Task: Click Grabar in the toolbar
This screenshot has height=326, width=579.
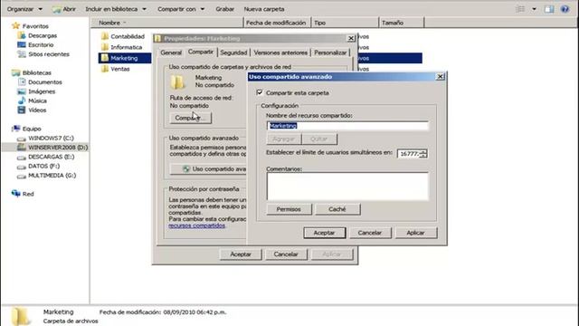Action: (x=225, y=9)
